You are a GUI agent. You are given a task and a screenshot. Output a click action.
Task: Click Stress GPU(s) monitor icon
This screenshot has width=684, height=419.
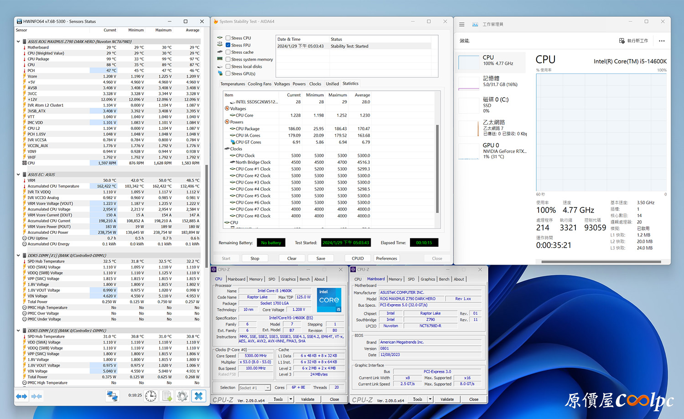220,73
